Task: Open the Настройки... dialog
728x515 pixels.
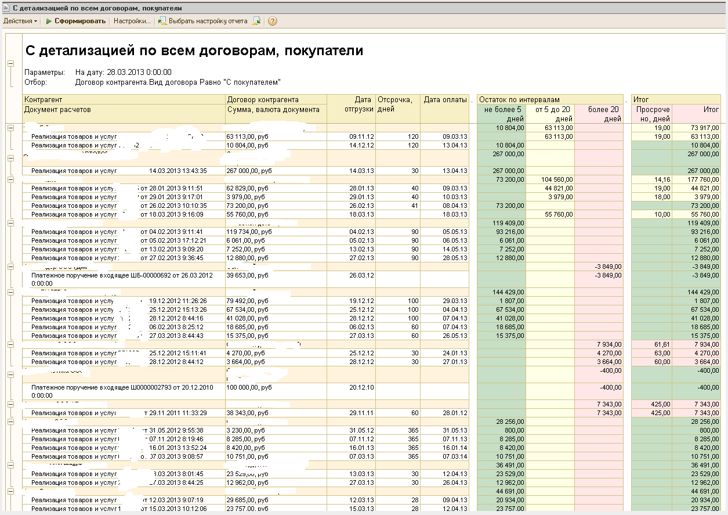Action: click(132, 21)
